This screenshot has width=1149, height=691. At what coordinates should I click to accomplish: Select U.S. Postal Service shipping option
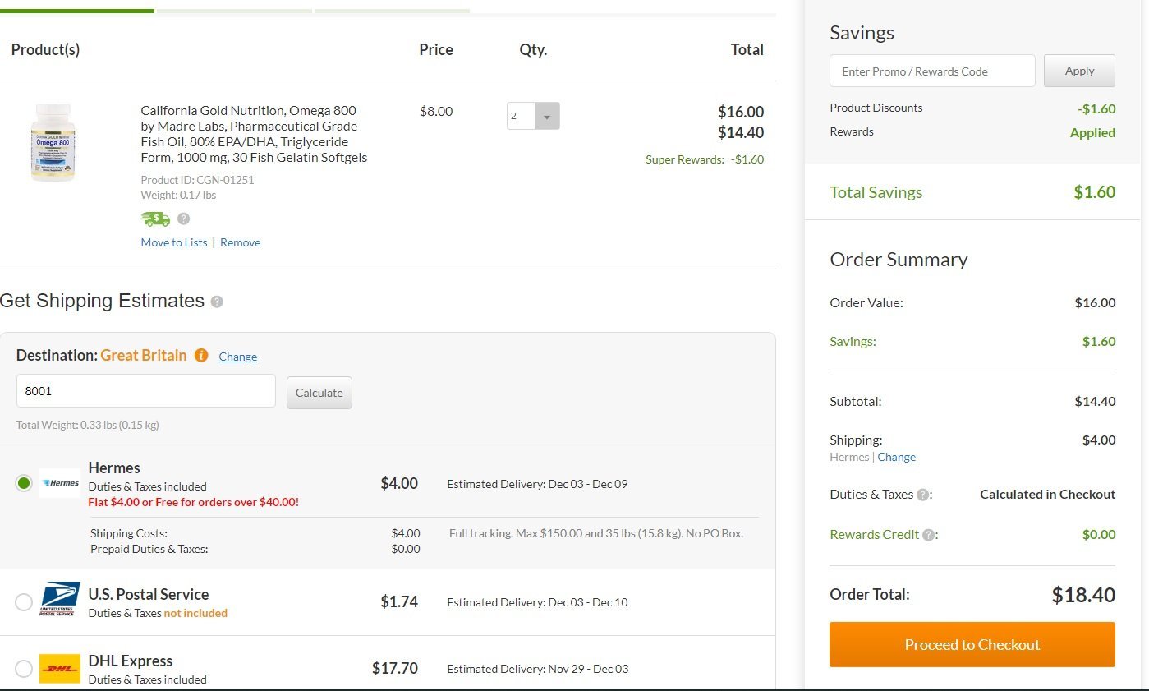(x=24, y=602)
